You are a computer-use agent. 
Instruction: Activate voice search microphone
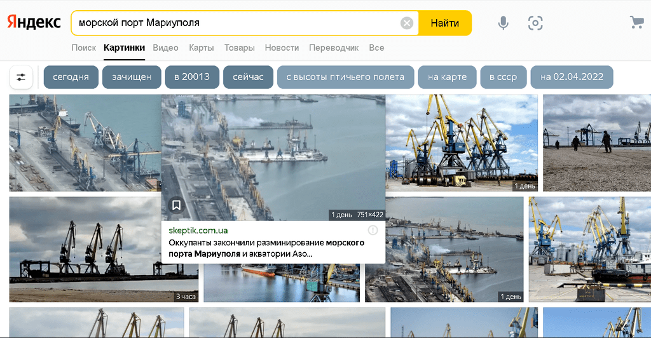tap(503, 24)
